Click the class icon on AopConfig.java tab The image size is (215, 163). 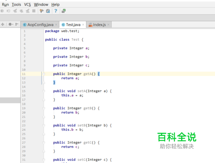tap(25, 25)
